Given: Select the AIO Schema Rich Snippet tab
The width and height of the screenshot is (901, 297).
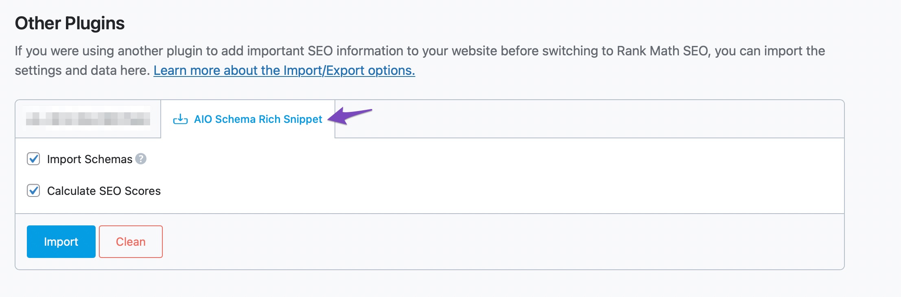Looking at the screenshot, I should [x=248, y=119].
